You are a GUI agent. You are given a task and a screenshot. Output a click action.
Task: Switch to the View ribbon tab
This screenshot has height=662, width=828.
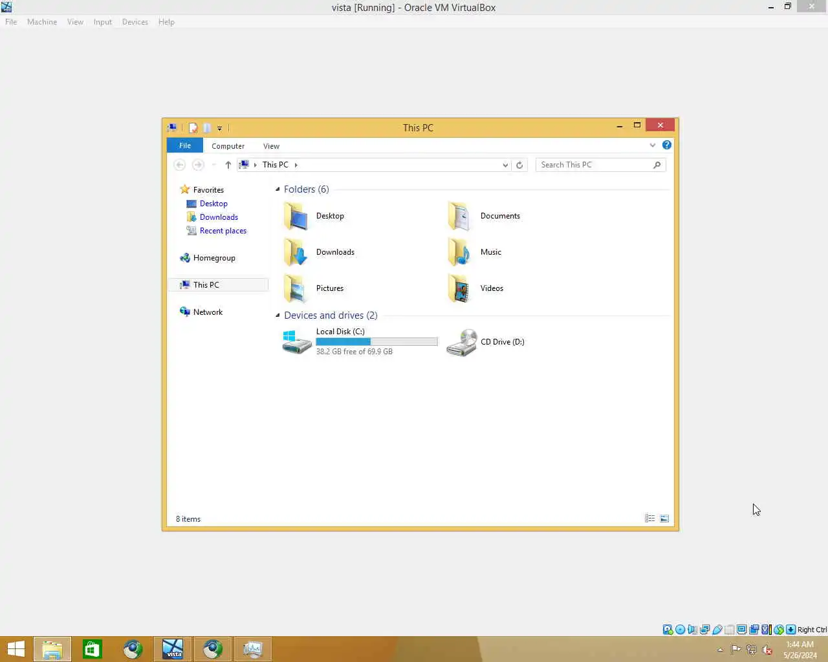pyautogui.click(x=271, y=146)
